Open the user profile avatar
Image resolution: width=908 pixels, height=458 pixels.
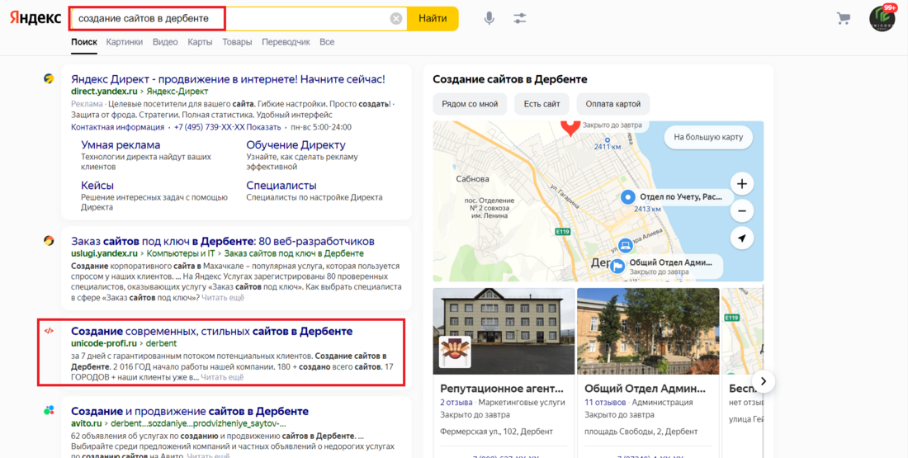tap(882, 18)
